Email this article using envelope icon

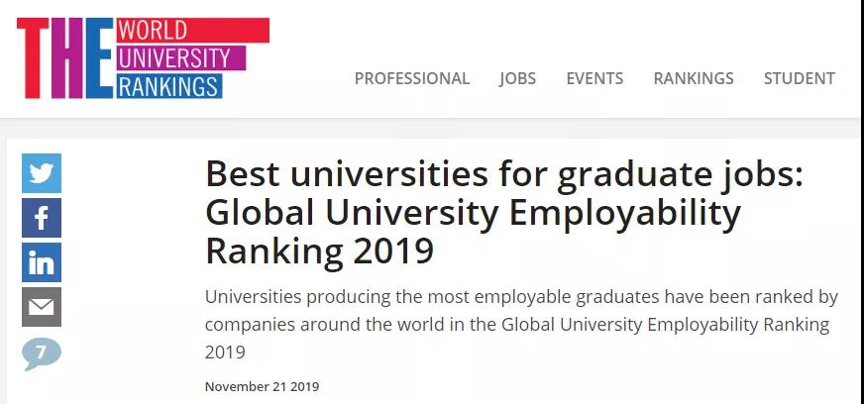click(42, 307)
